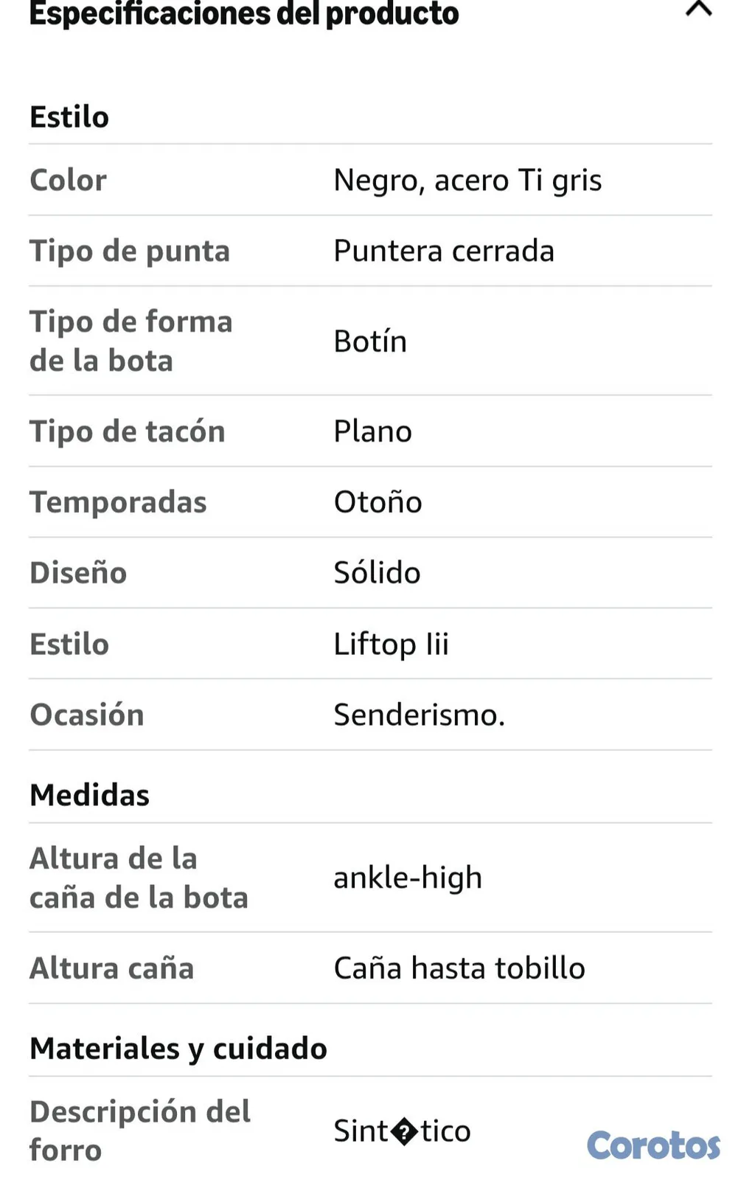Tap the Puntera cerrada value
This screenshot has height=1180, width=741.
[444, 251]
